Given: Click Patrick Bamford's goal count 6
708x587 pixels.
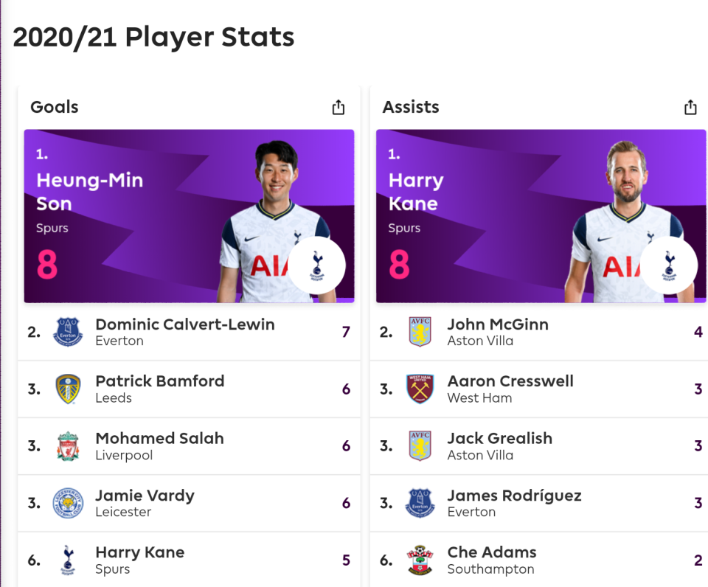Looking at the screenshot, I should click(346, 389).
